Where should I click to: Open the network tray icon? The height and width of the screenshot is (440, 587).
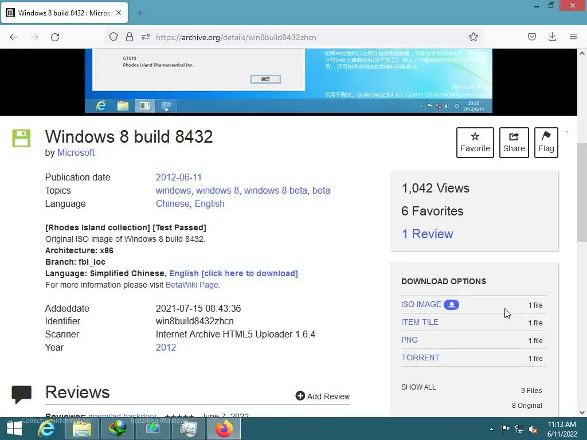coord(519,429)
